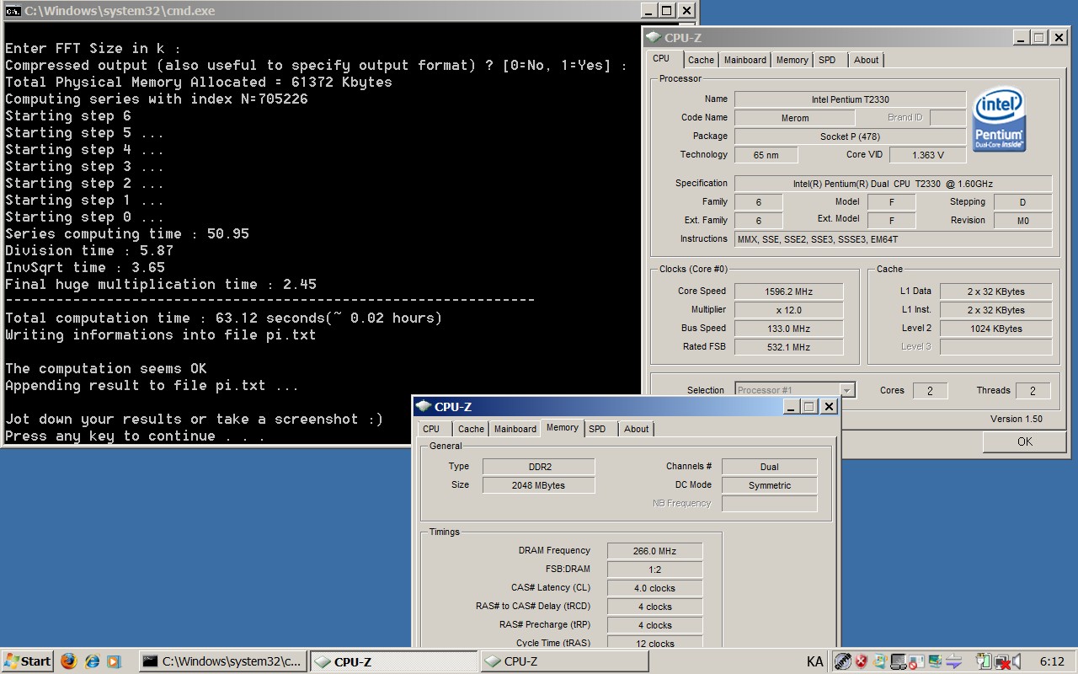Switch to Cache tab in front CPU-Z window
Image resolution: width=1078 pixels, height=674 pixels.
pyautogui.click(x=471, y=429)
